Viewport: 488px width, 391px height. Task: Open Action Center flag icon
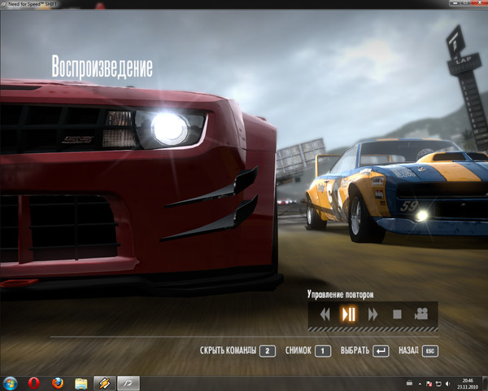[x=429, y=384]
